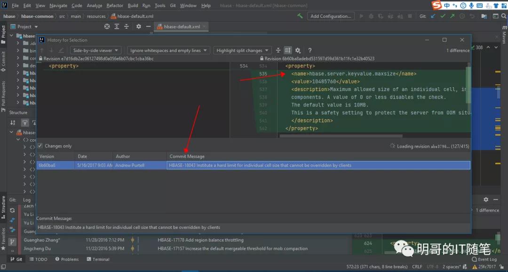
Task: Sort history by the Author column header
Action: tap(140, 156)
